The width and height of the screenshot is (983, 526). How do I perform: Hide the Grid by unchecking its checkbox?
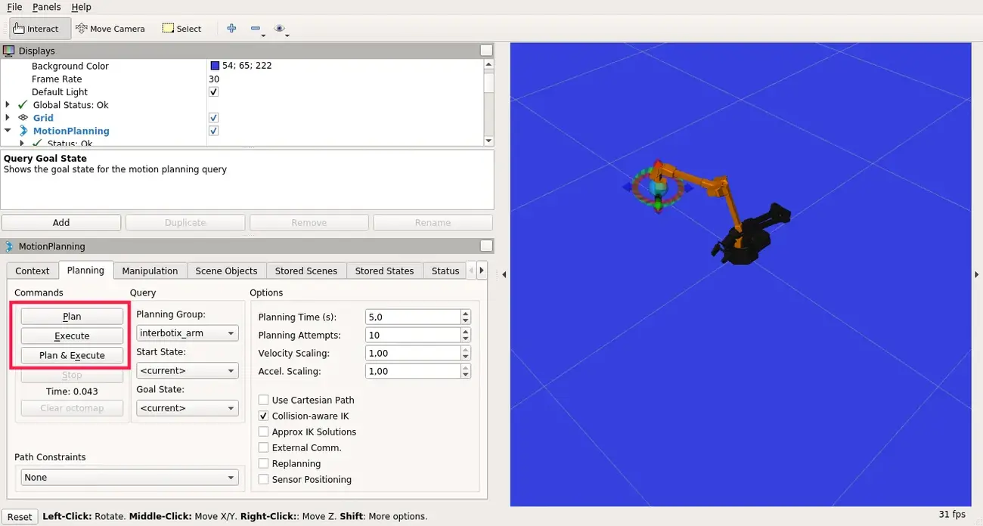point(213,117)
